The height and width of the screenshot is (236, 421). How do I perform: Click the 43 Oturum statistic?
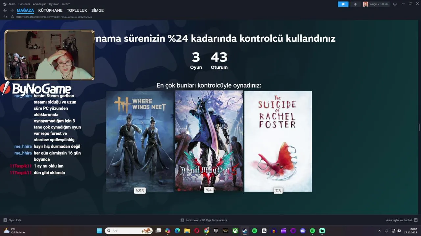[219, 61]
